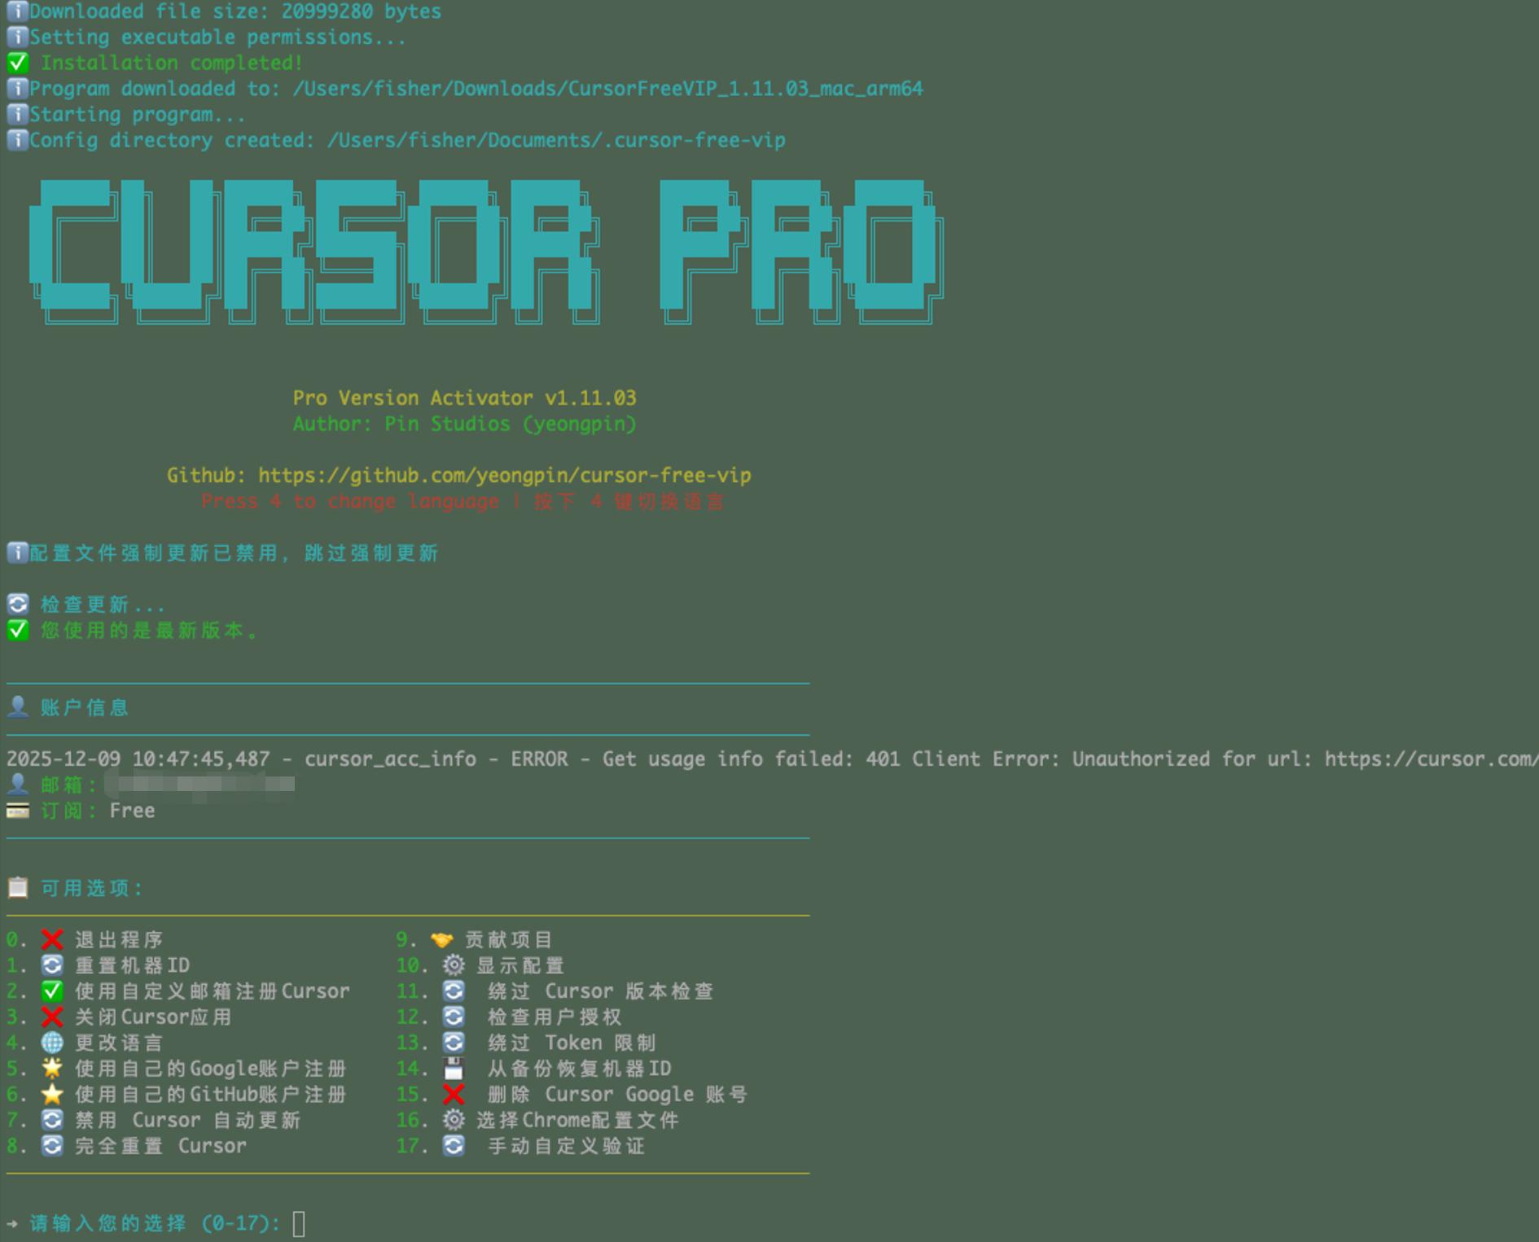Click the downloaded program file path text
This screenshot has height=1242, width=1539.
(x=607, y=89)
